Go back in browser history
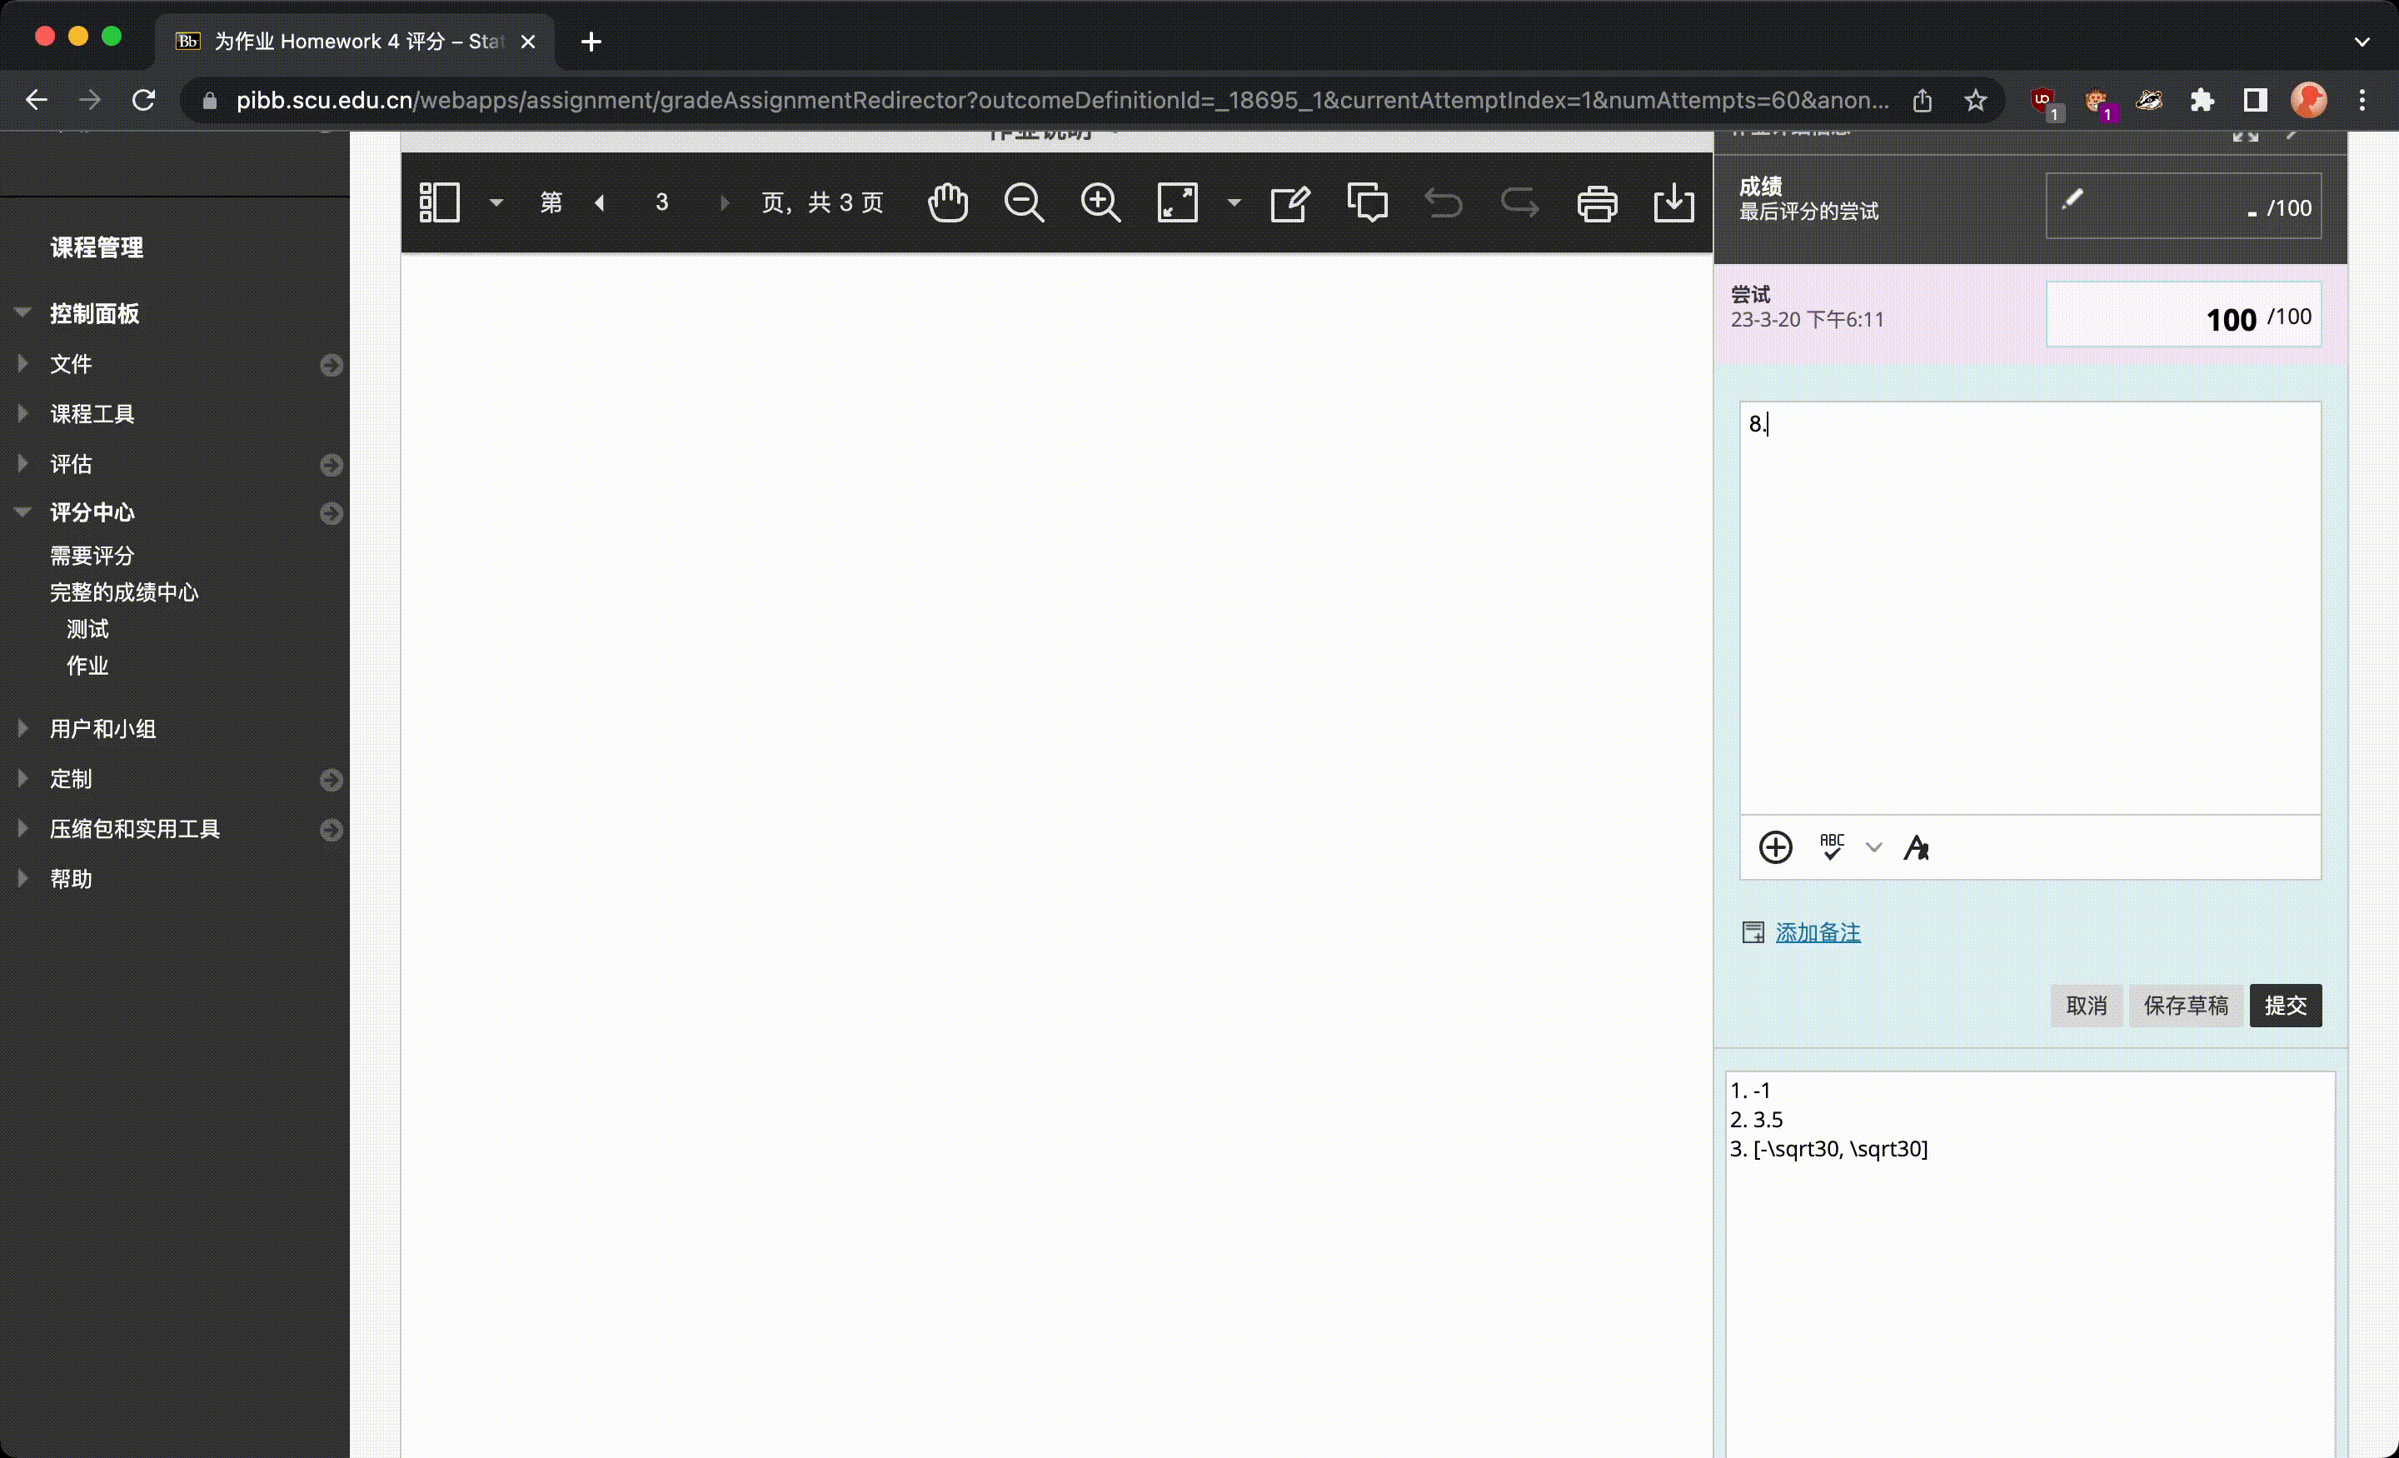 [36, 99]
